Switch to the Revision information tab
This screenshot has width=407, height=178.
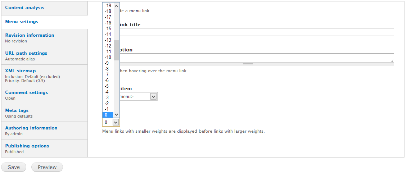[30, 35]
